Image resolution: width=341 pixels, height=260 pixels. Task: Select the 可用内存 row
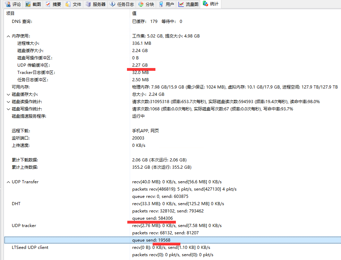pos(173,87)
